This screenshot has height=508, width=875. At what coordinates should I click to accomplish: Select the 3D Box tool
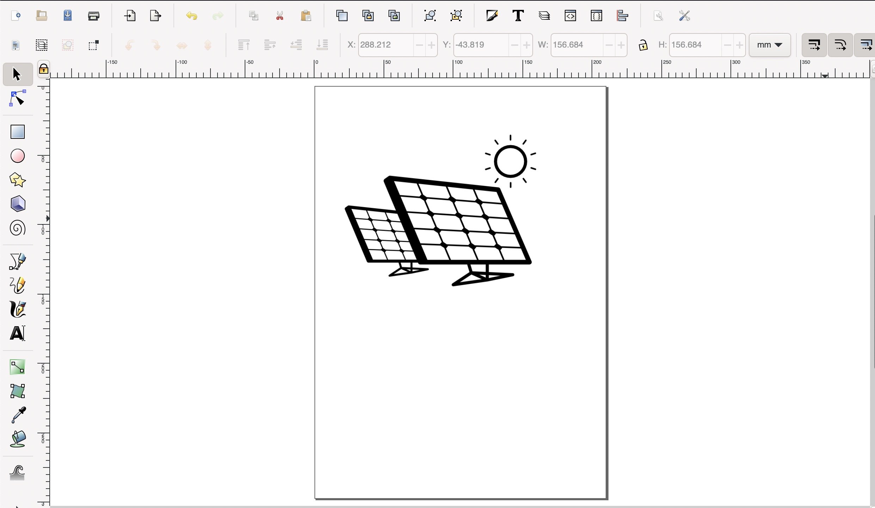[x=17, y=204]
